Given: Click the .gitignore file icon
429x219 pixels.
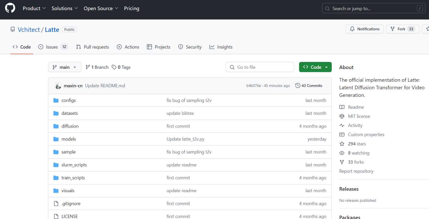Looking at the screenshot, I should [x=56, y=204].
